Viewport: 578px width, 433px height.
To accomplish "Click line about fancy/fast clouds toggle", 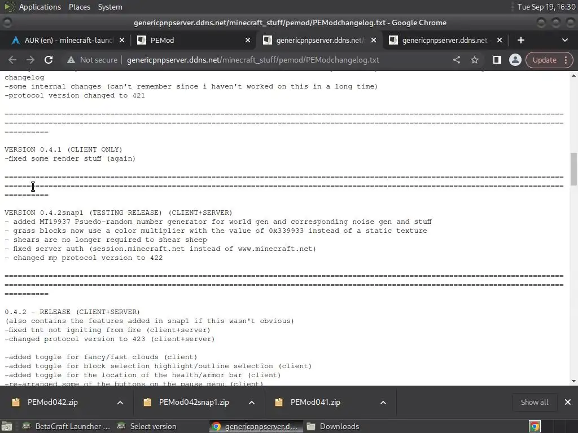I will 101,357.
